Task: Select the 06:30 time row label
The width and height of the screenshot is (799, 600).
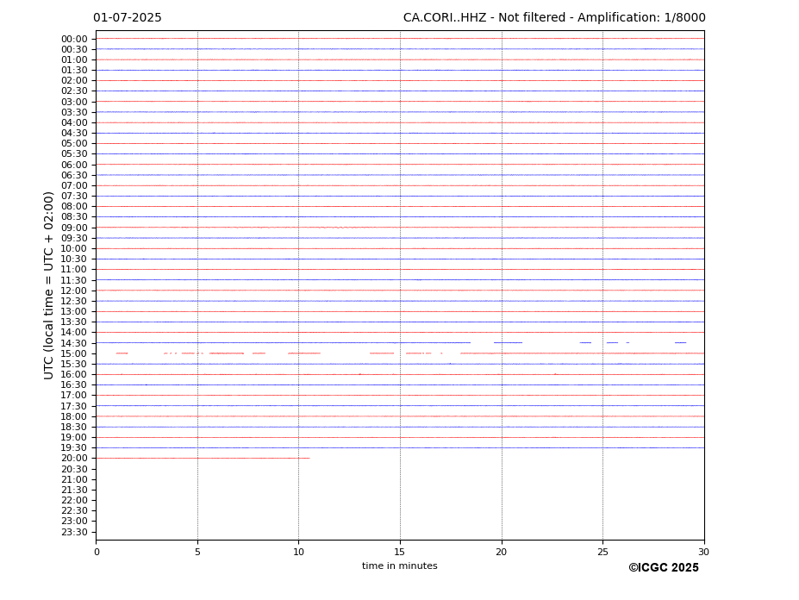Action: point(74,175)
